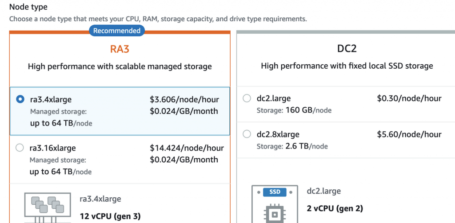This screenshot has width=455, height=223.
Task: Click the orange RA3 card heading
Action: click(120, 49)
